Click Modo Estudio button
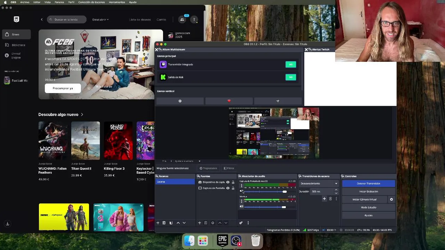Screen dimensions: 445x250 coord(369,207)
